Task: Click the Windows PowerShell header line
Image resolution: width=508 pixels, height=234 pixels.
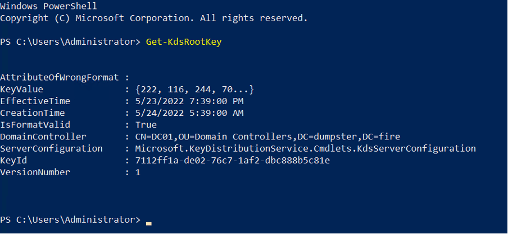Action: pyautogui.click(x=48, y=7)
